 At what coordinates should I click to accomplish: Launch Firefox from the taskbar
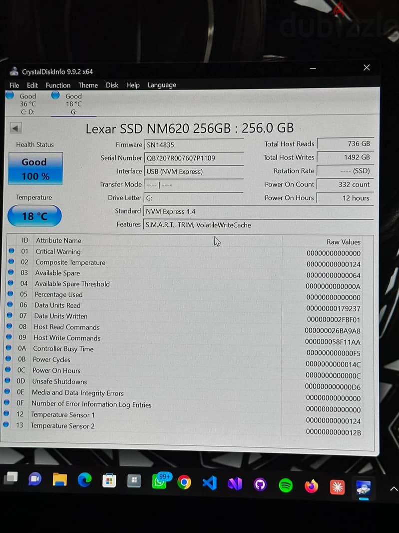[x=312, y=486]
